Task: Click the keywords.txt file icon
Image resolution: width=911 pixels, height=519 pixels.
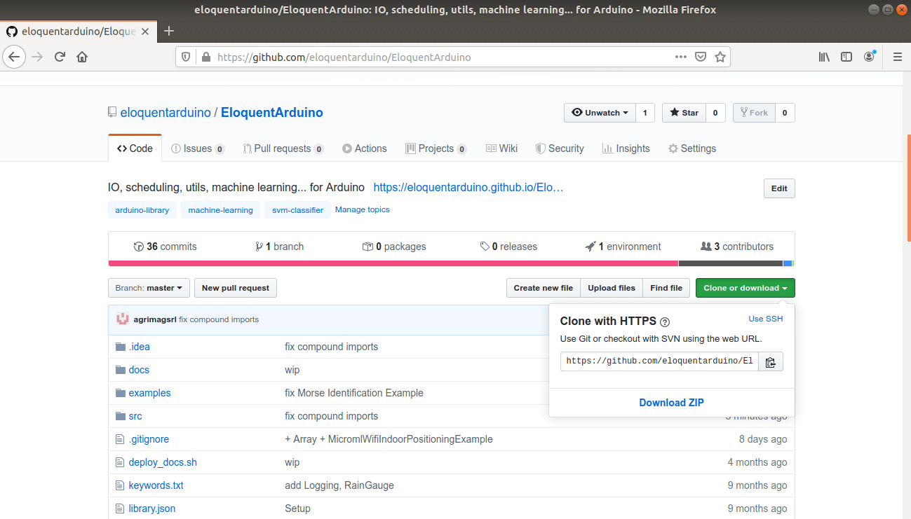Action: 119,485
